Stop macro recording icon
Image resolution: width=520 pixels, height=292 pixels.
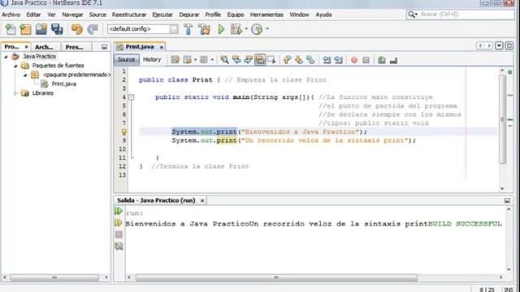coord(366,60)
